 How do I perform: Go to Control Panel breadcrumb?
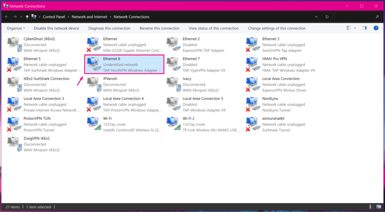[54, 17]
